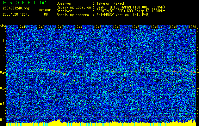Click the 1247 time marker
Image resolution: width=199 pixels, height=126 pixels.
[135, 27]
